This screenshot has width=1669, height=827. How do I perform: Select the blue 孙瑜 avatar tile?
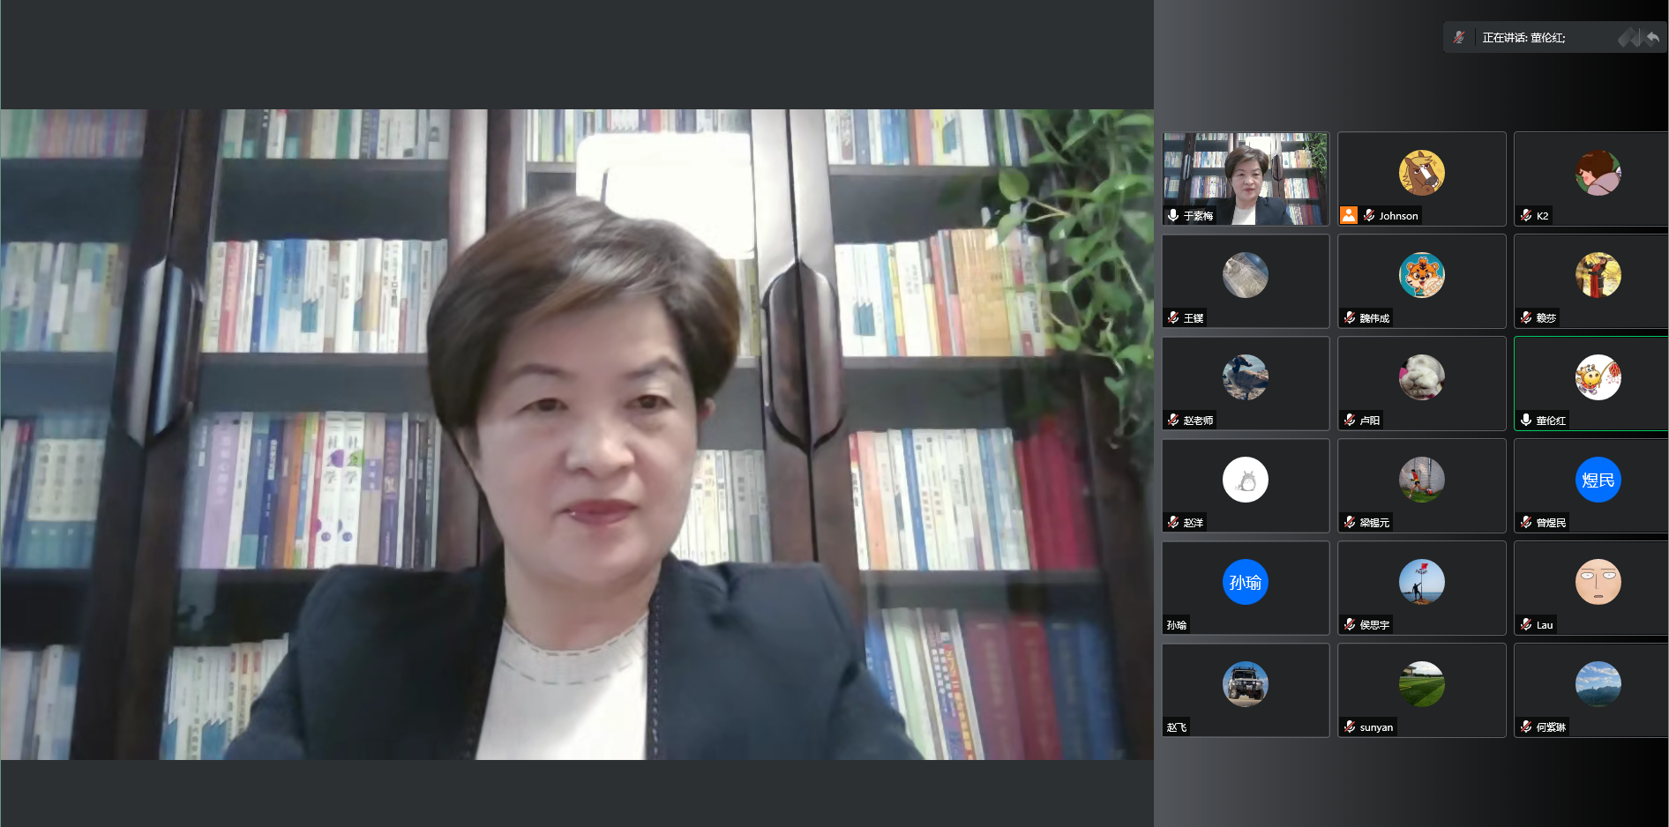[x=1245, y=582]
